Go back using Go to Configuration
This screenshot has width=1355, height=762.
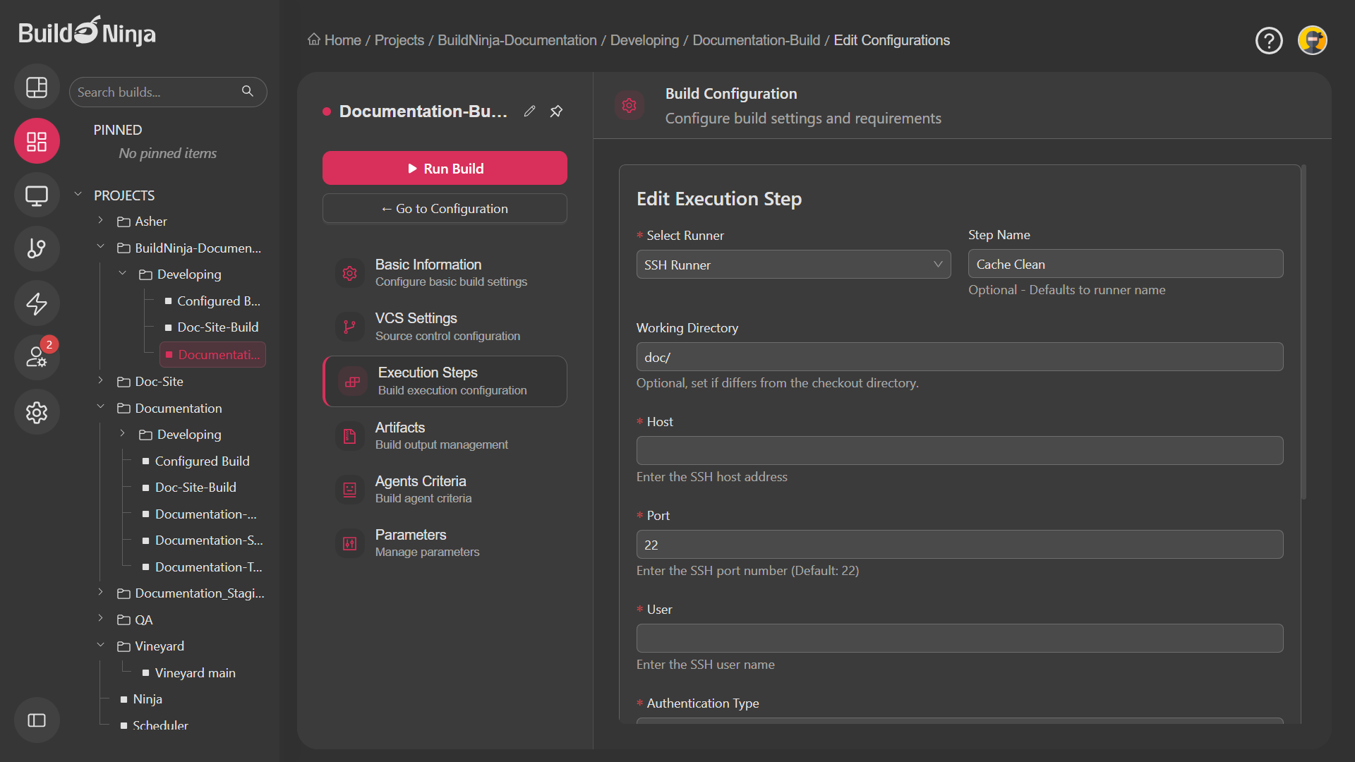pyautogui.click(x=445, y=208)
